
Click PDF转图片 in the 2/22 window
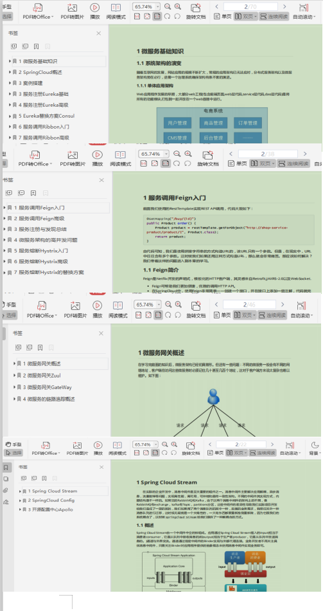[x=78, y=448]
